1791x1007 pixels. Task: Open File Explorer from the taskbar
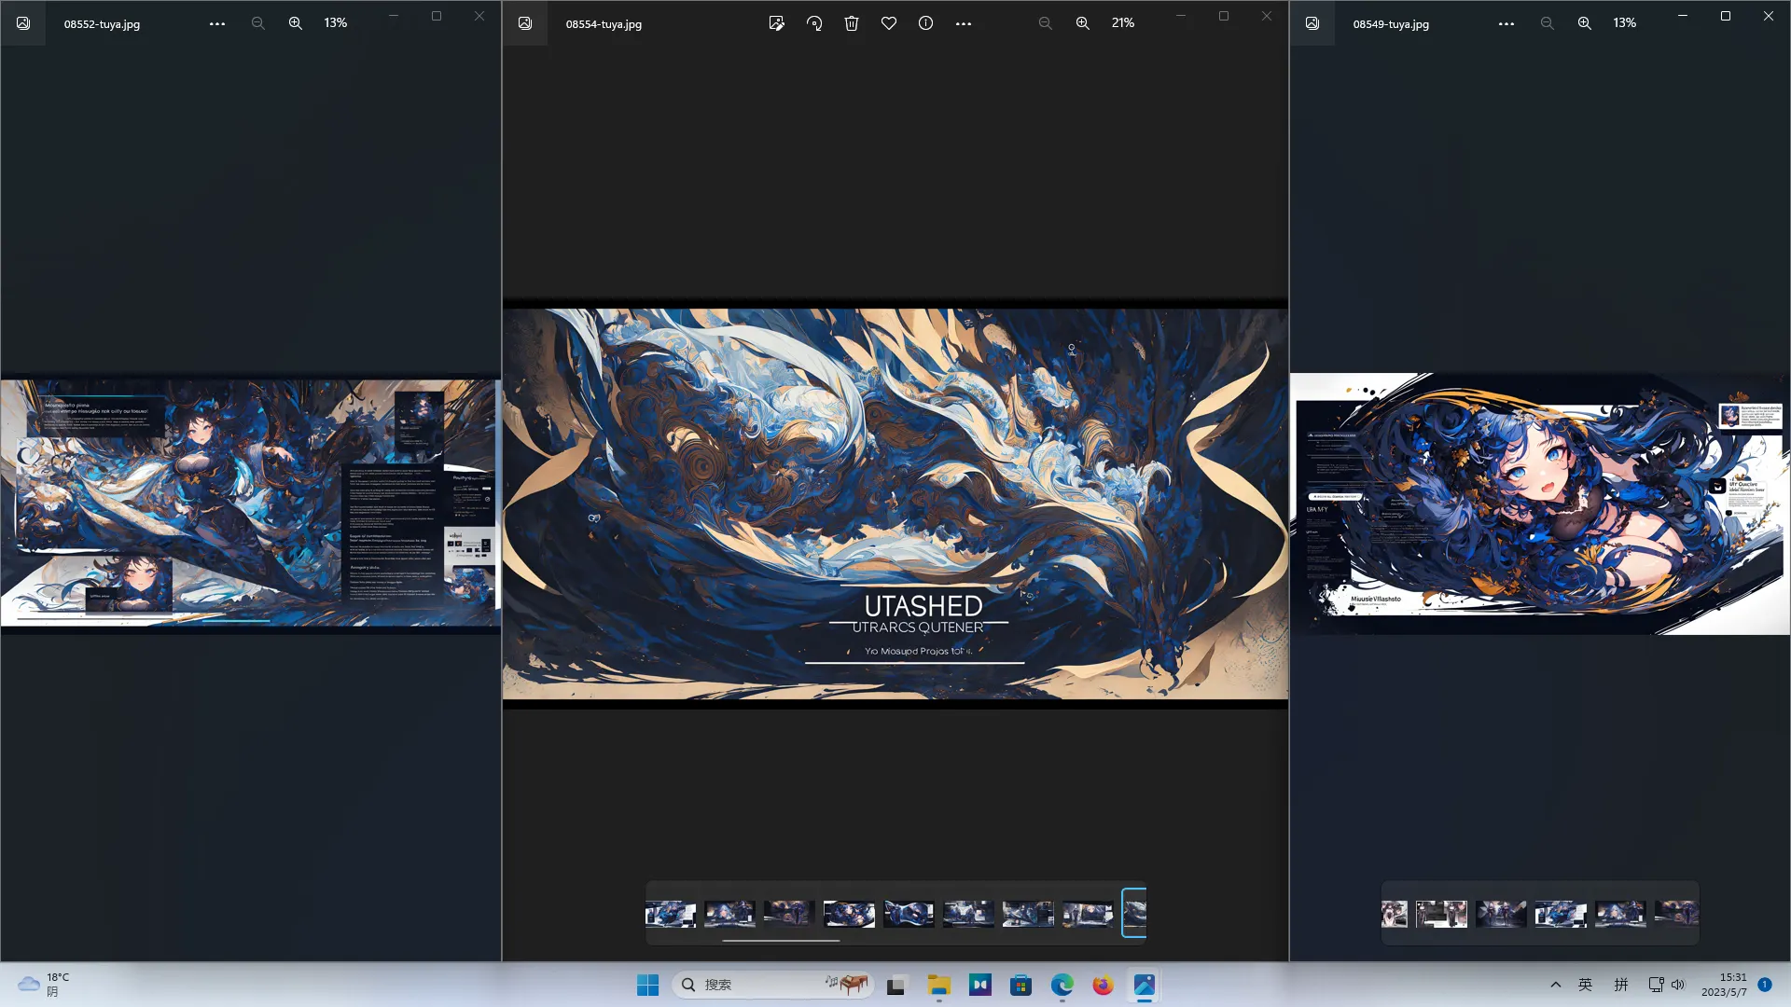[x=938, y=985]
